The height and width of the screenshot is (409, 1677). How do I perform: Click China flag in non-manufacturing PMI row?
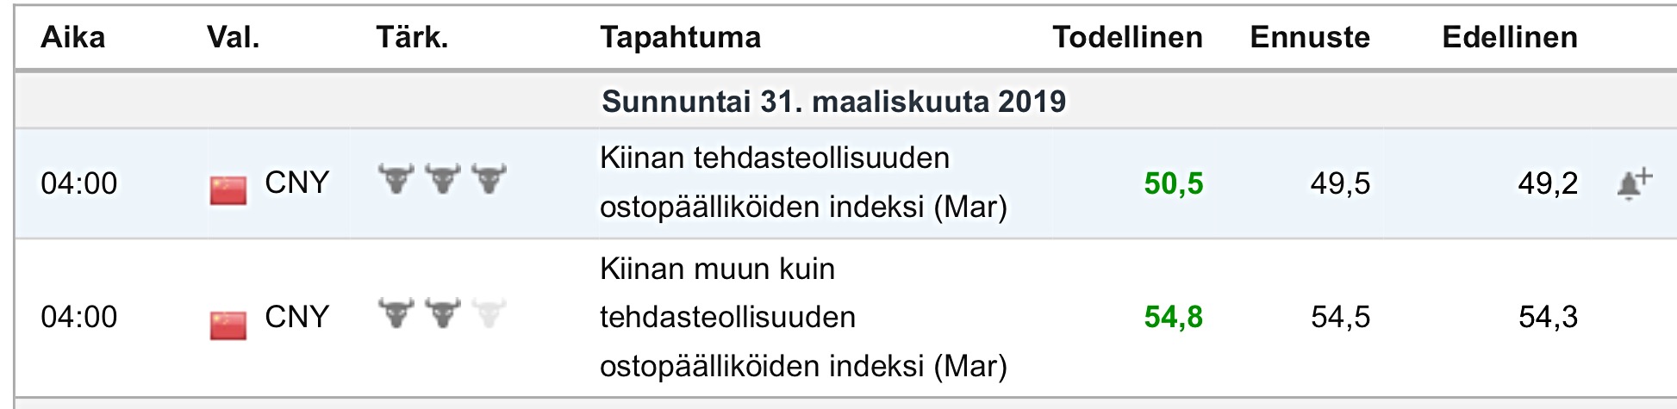click(228, 325)
